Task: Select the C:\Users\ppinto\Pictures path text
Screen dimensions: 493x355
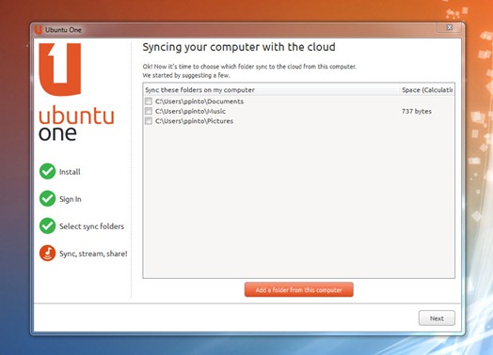Action: click(x=195, y=121)
